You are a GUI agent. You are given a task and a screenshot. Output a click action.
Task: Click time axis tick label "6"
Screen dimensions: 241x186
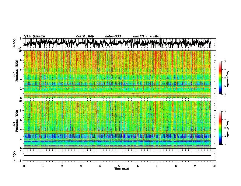[138, 166]
